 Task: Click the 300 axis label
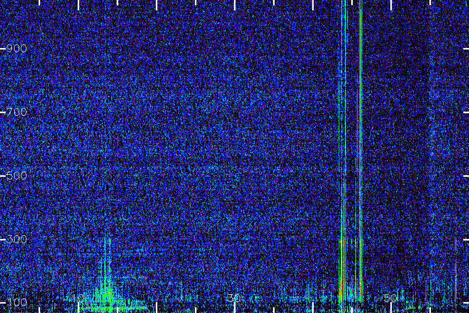point(17,239)
